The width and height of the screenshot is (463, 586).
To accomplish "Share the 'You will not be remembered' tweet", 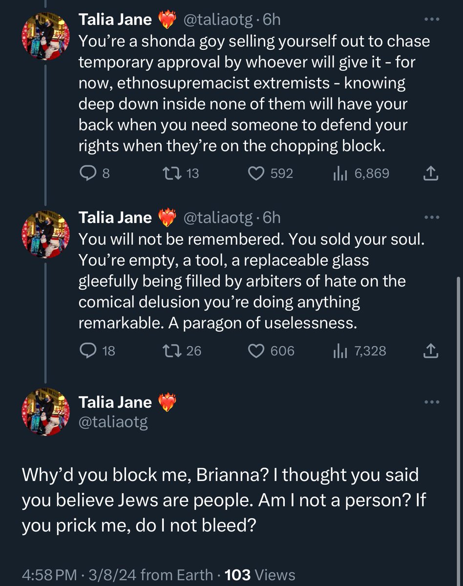I will [x=430, y=351].
